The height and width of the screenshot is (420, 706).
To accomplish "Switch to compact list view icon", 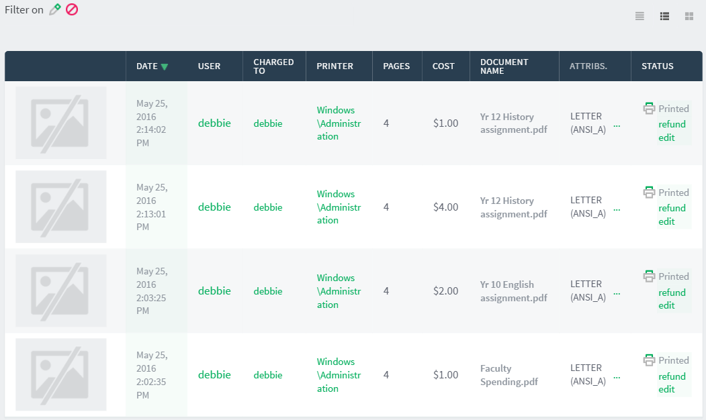I will point(639,16).
